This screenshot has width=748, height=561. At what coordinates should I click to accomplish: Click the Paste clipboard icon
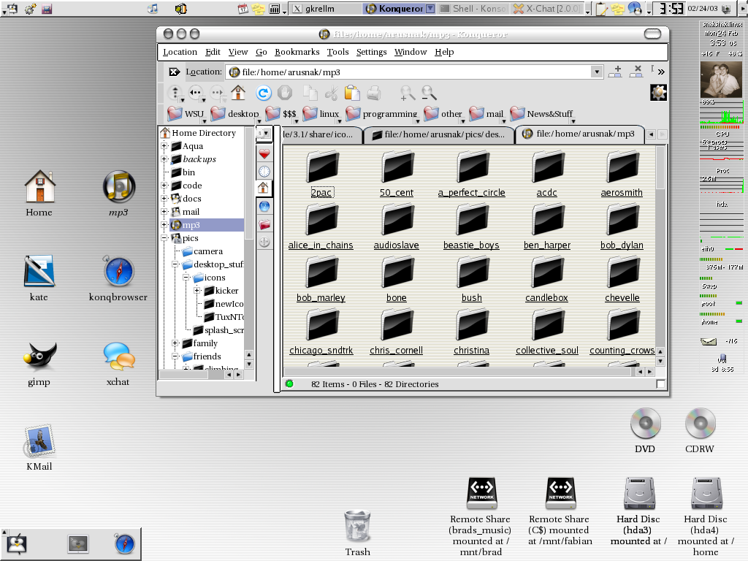pos(352,93)
